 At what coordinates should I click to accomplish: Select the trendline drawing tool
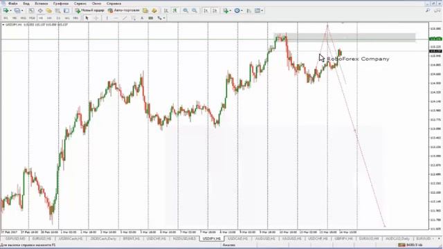pyautogui.click(x=125, y=18)
